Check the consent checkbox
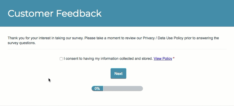234x106 pixels. tap(61, 59)
